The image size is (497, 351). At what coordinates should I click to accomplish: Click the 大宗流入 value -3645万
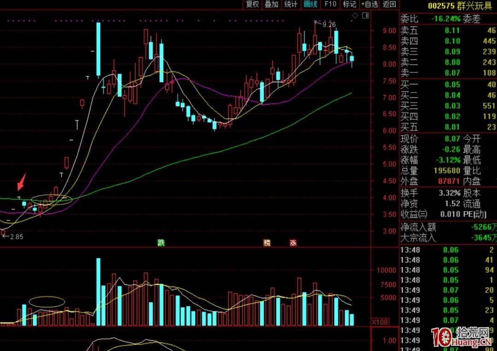483,237
